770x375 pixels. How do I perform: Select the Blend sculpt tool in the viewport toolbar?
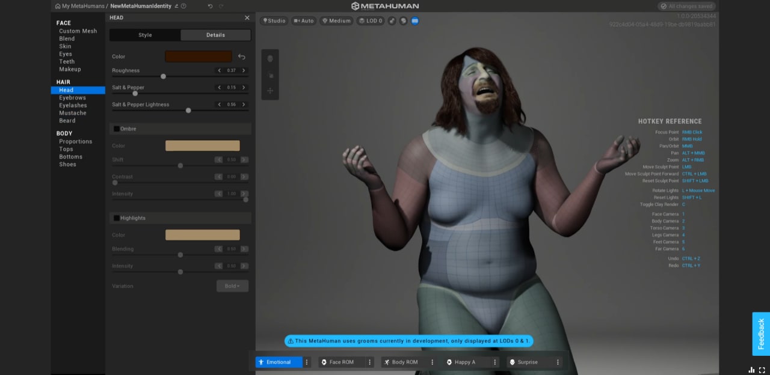coord(270,59)
